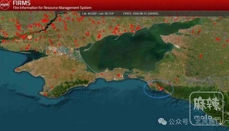Click the 麻辣 mala.cn logo watermark
Image resolution: width=229 pixels, height=131 pixels.
click(x=206, y=109)
